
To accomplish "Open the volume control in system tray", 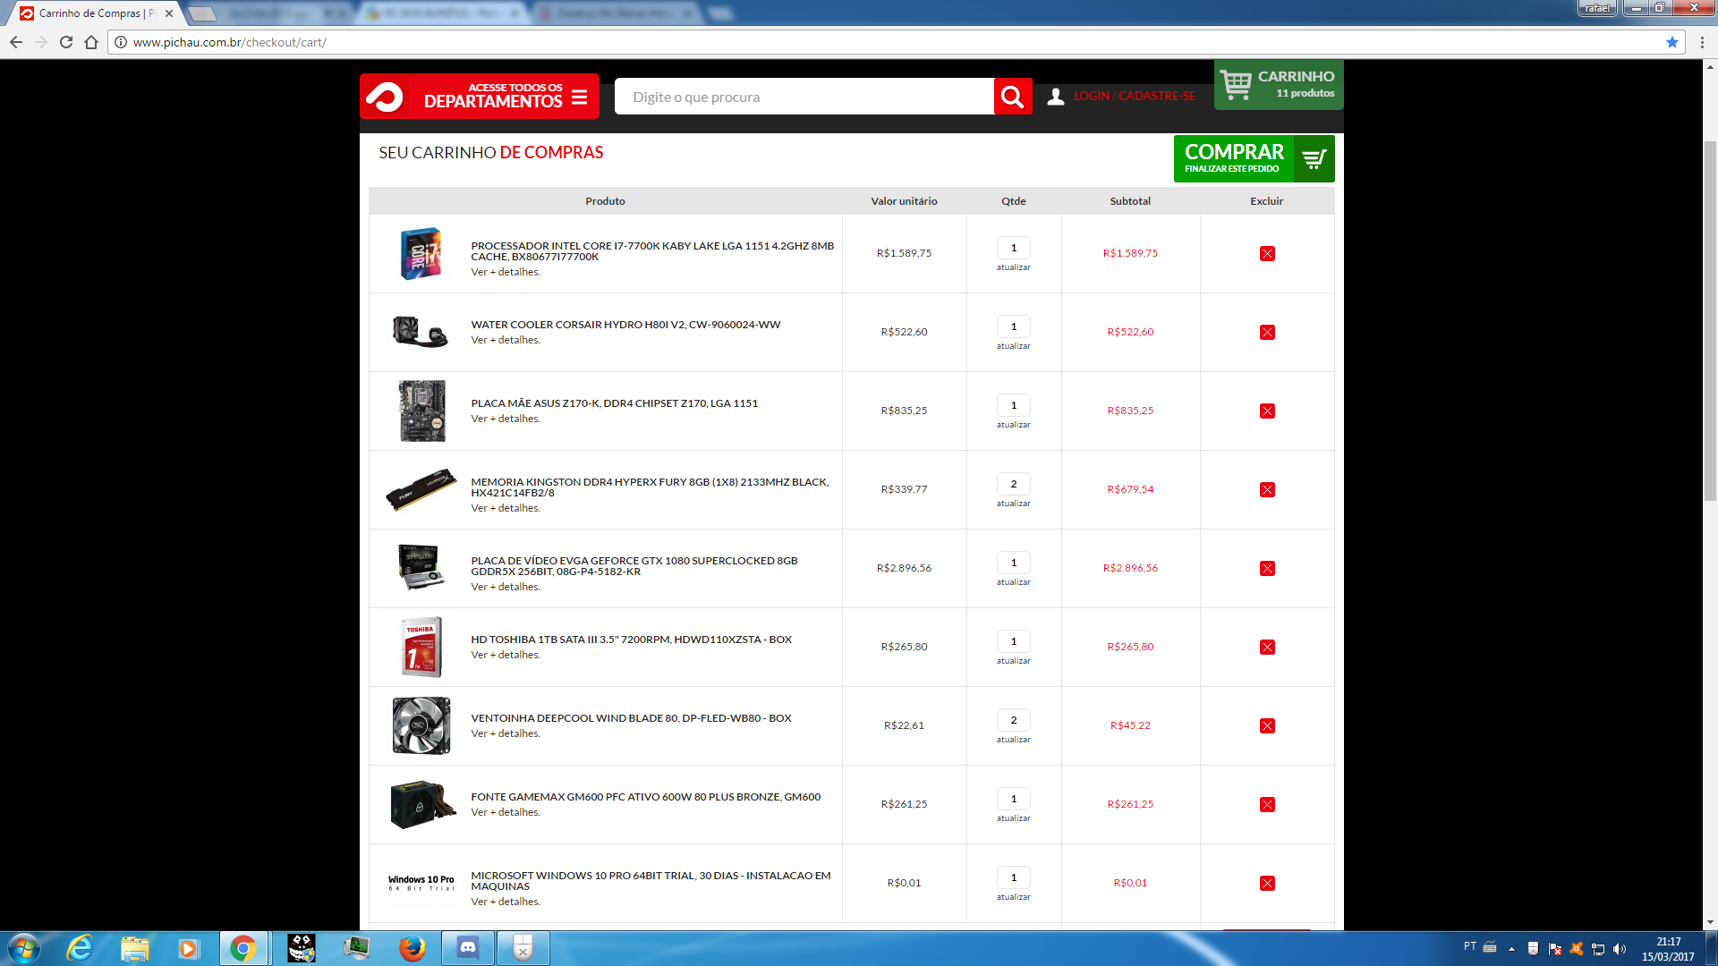I will 1620,949.
